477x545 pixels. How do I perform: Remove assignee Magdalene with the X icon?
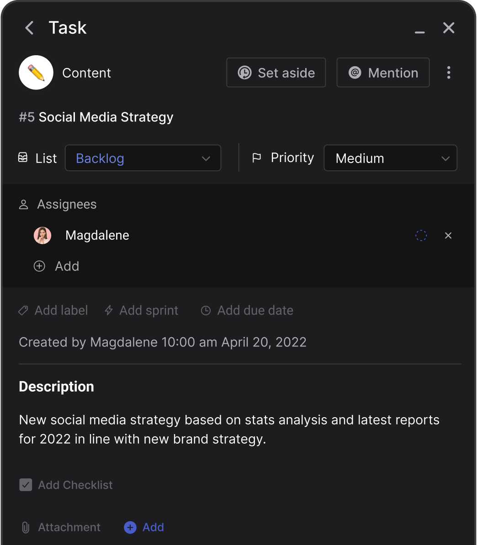448,236
